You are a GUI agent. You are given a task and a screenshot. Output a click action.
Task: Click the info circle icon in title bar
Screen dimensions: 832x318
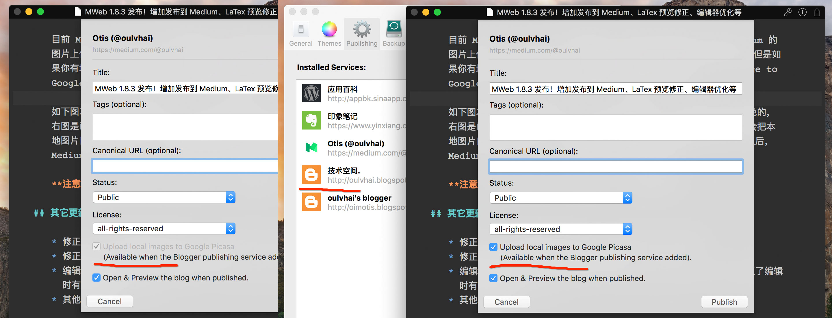click(x=802, y=12)
